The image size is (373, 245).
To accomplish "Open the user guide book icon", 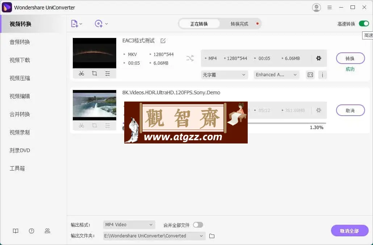I will (x=16, y=231).
